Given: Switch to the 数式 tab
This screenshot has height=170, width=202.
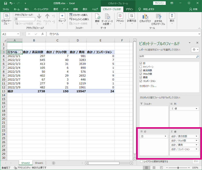Looking at the screenshot, I should pyautogui.click(x=56, y=9).
